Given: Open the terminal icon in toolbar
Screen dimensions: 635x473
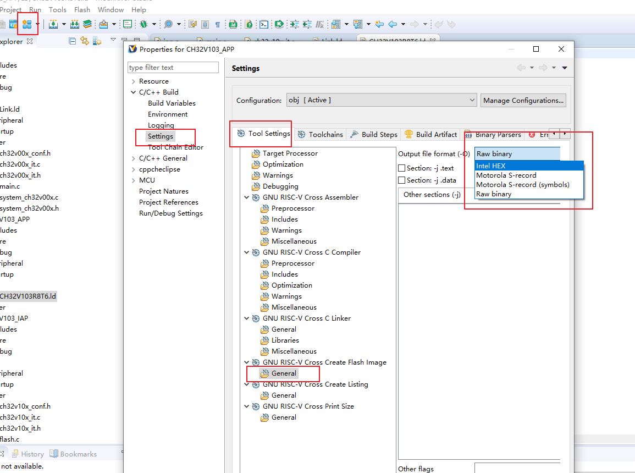Looking at the screenshot, I should point(264,24).
